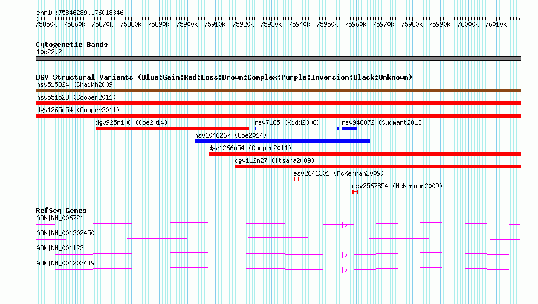This screenshot has width=538, height=304.
Task: Click the 75910k ruler tick label
Action: [x=215, y=24]
